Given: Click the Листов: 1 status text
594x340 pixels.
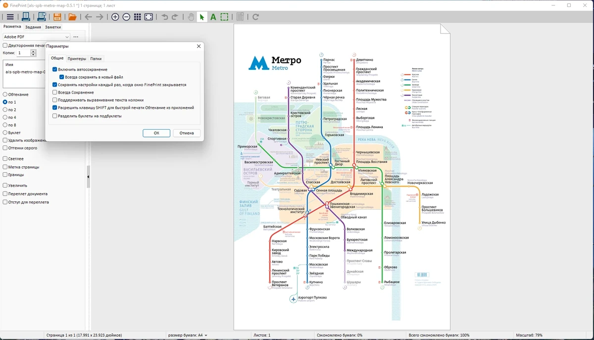Looking at the screenshot, I should tap(262, 335).
